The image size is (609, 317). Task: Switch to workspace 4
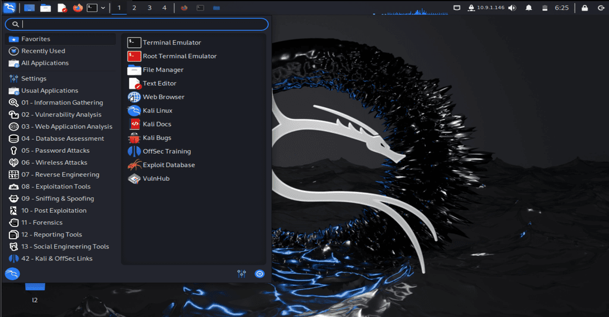[164, 8]
